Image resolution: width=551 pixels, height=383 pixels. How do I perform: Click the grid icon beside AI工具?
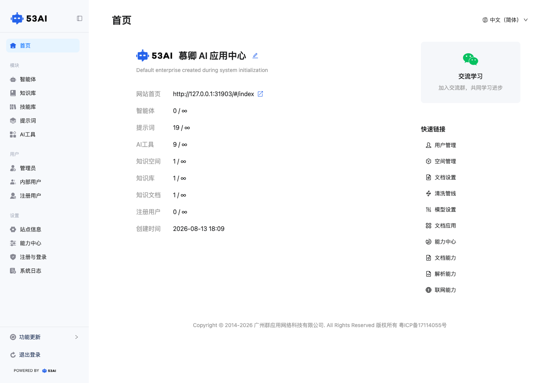[13, 134]
